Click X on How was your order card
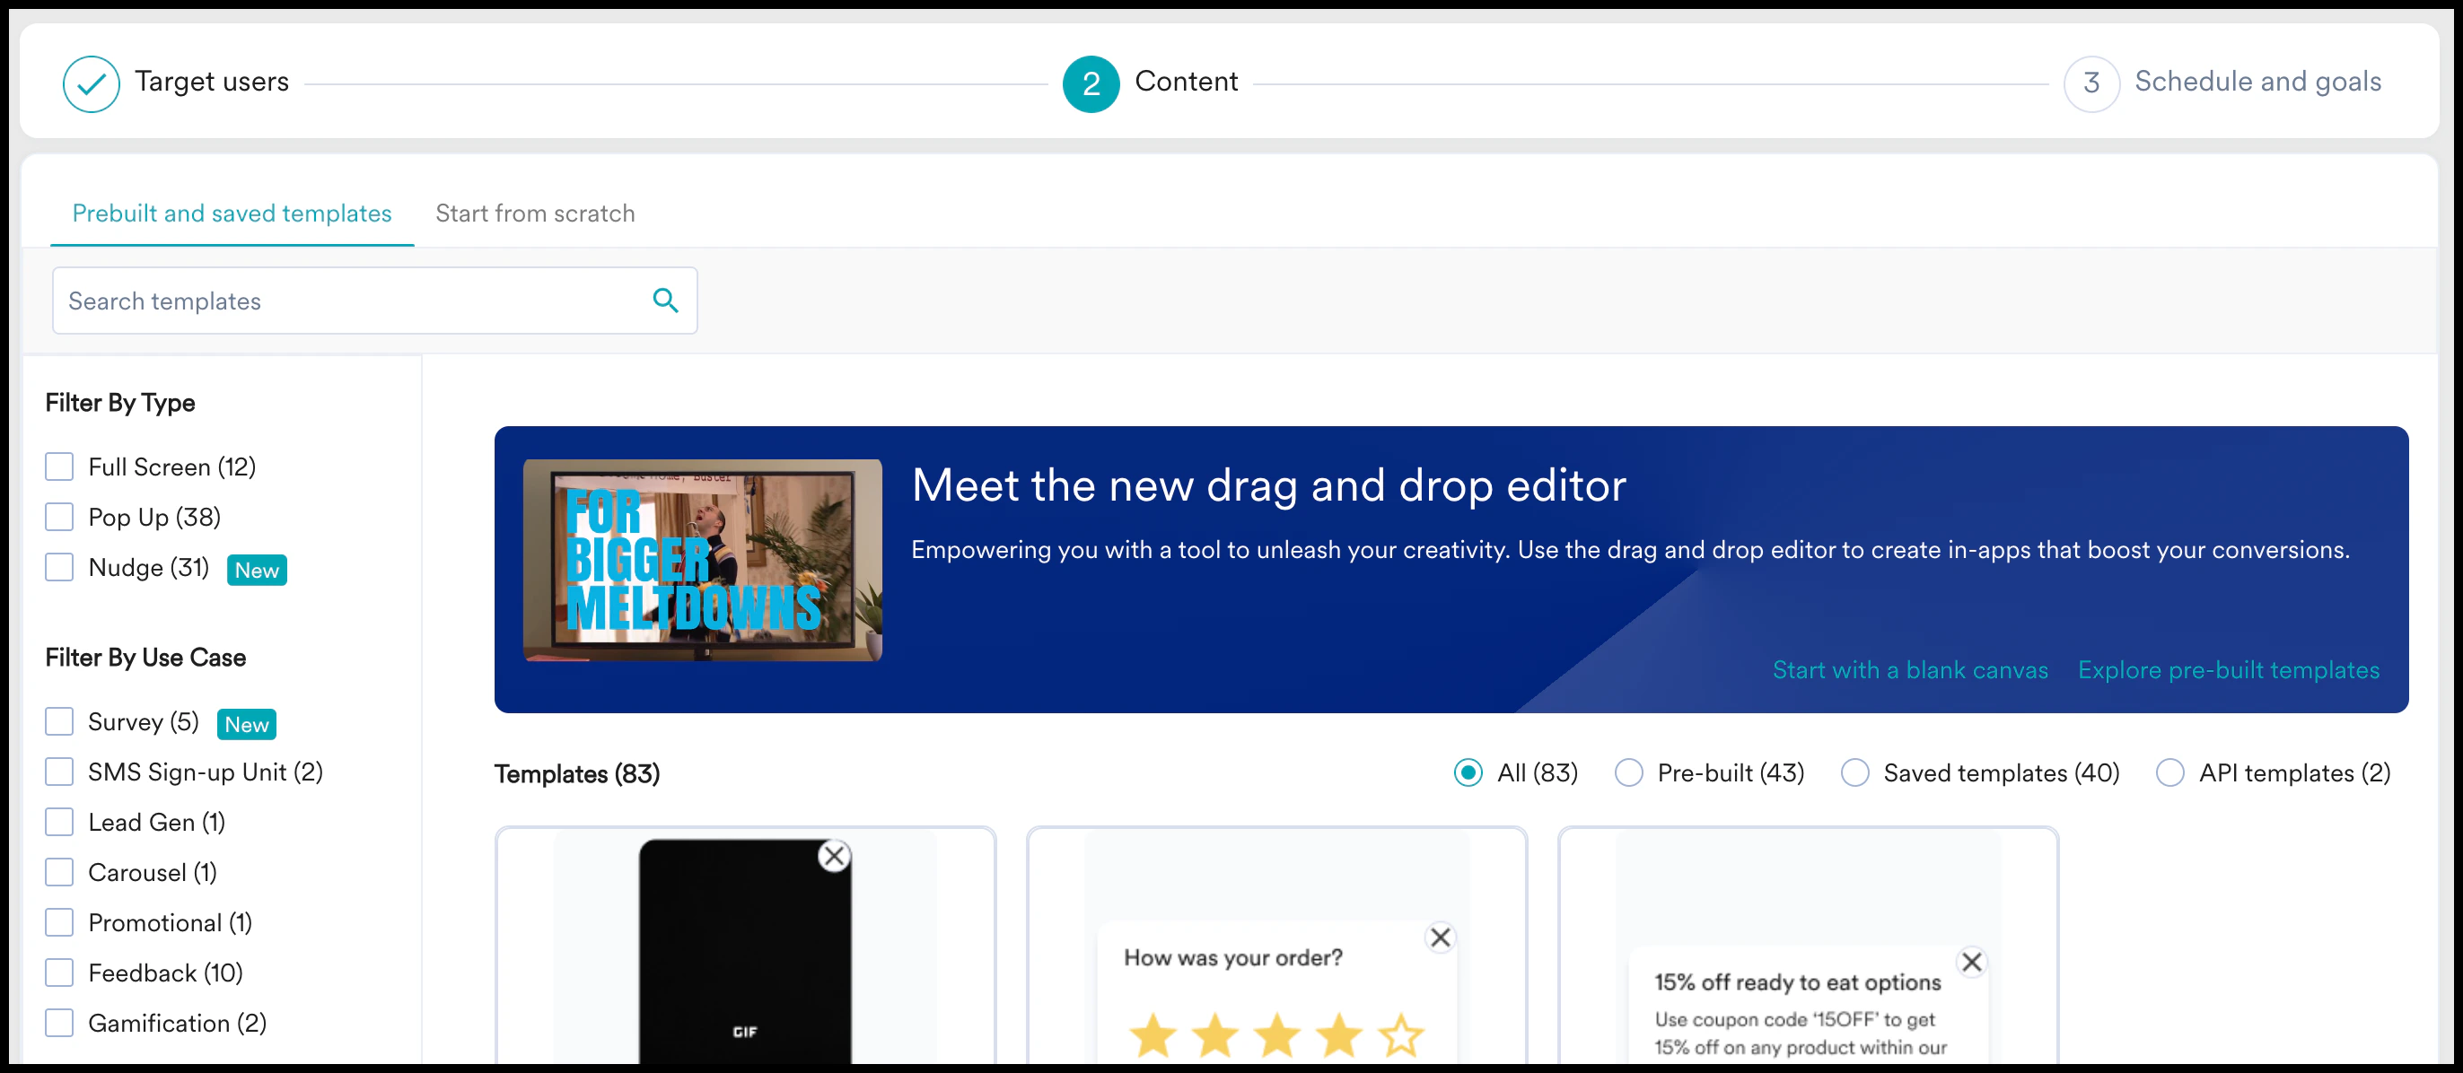 tap(1439, 938)
